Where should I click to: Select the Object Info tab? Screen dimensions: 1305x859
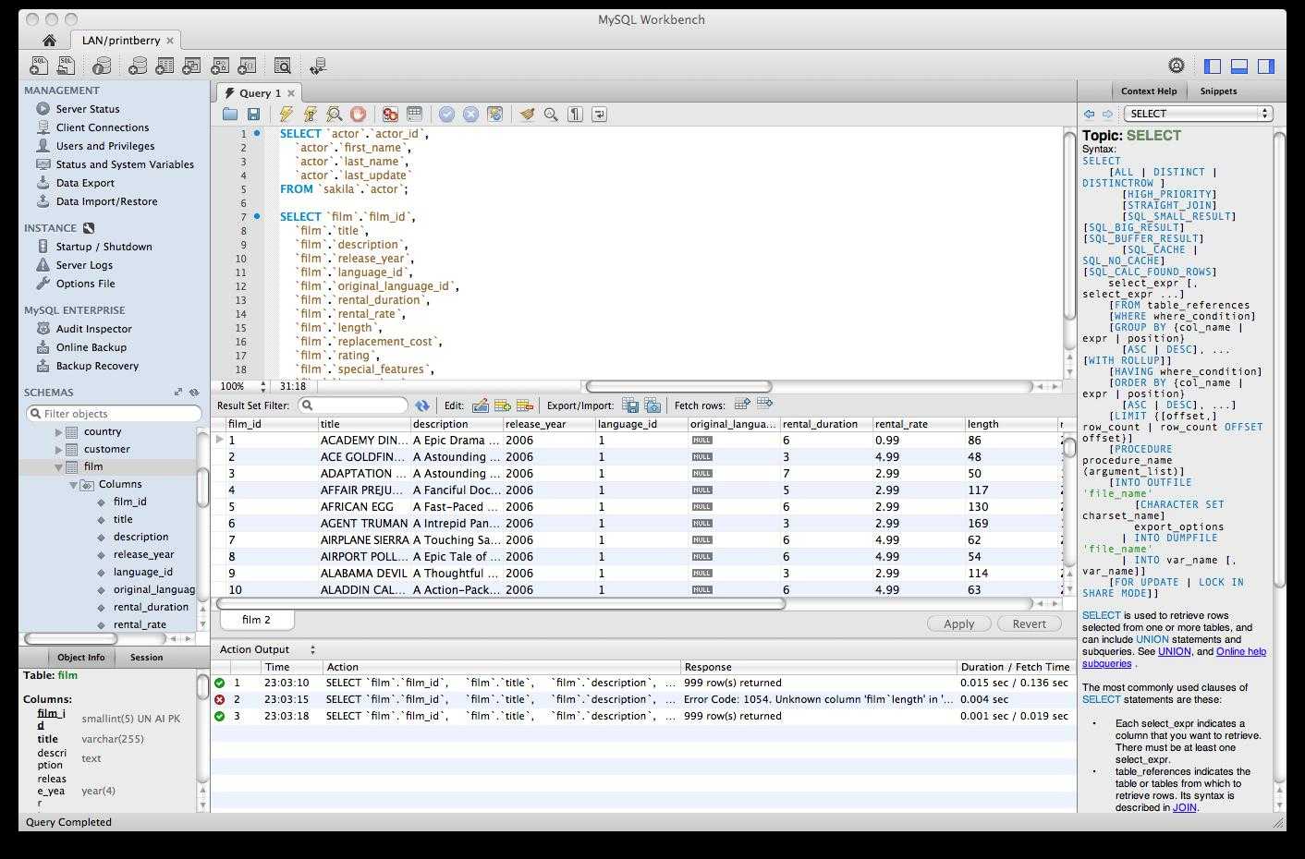click(81, 657)
